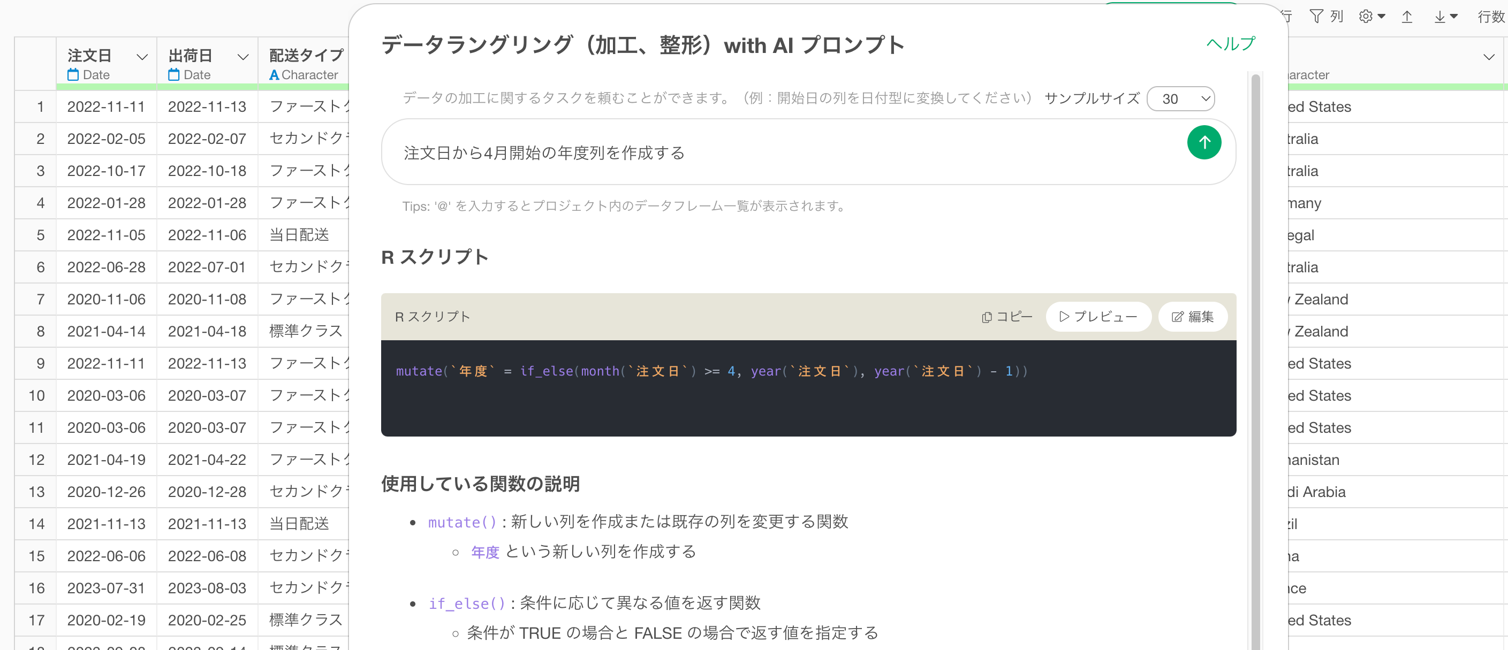The image size is (1508, 650).
Task: Copy the R script with コピー
Action: pos(1007,317)
